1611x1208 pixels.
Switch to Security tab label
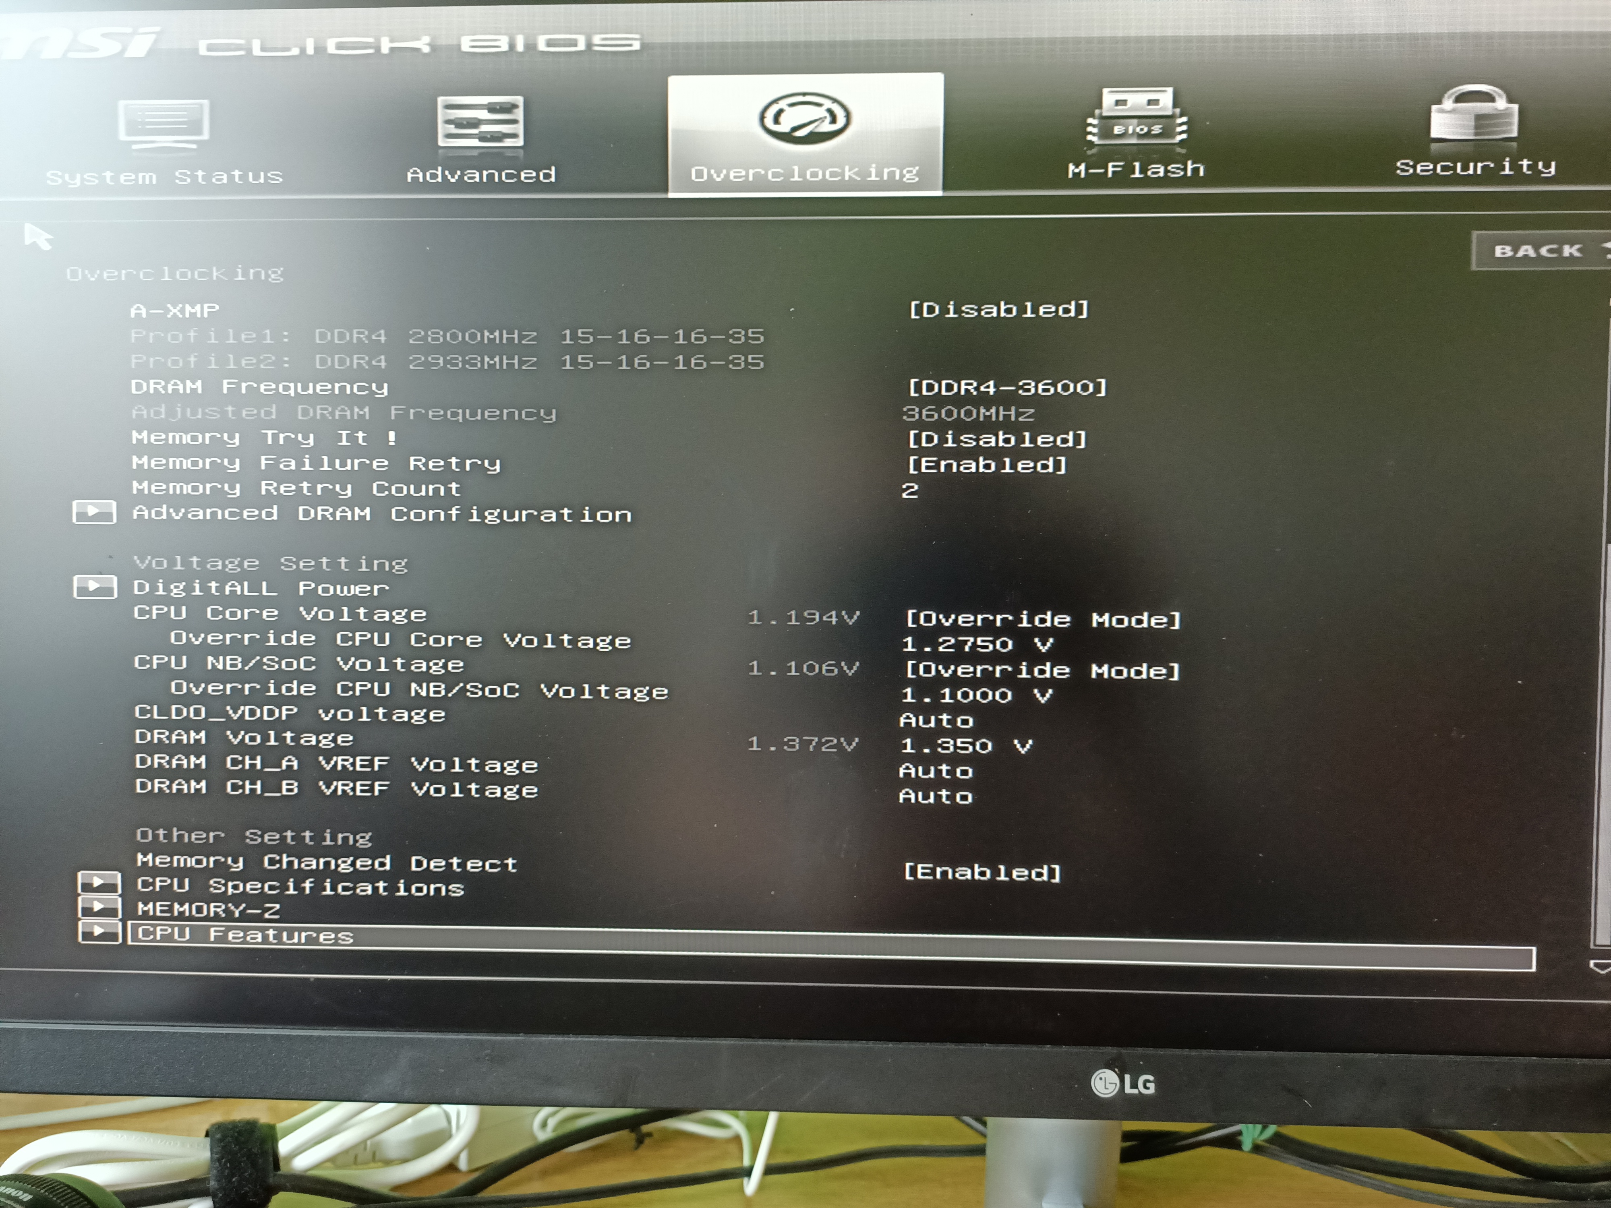coord(1476,167)
